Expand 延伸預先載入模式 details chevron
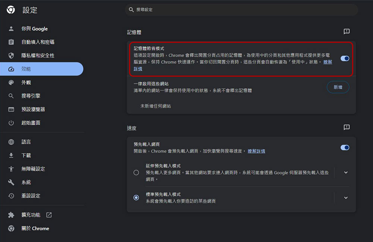This screenshot has height=242, width=373. pyautogui.click(x=345, y=172)
